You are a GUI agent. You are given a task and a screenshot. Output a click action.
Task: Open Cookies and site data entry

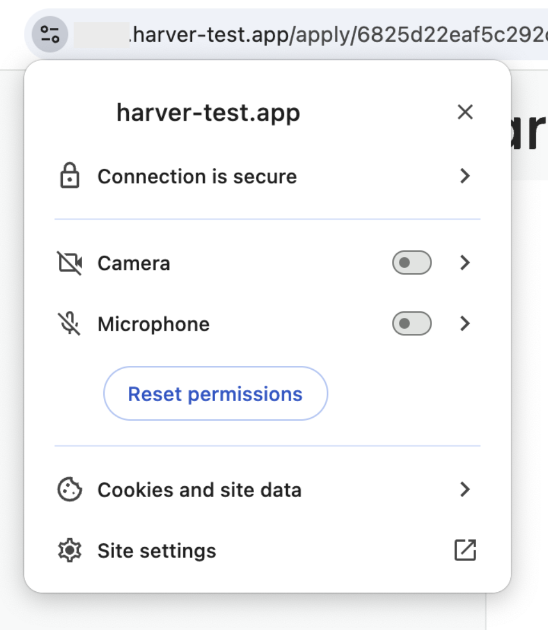coord(267,490)
